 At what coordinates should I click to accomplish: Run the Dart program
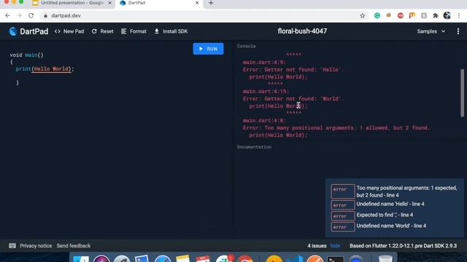(x=208, y=49)
